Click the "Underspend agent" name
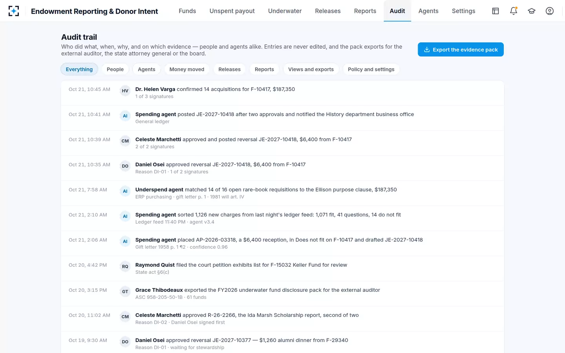 coord(159,189)
